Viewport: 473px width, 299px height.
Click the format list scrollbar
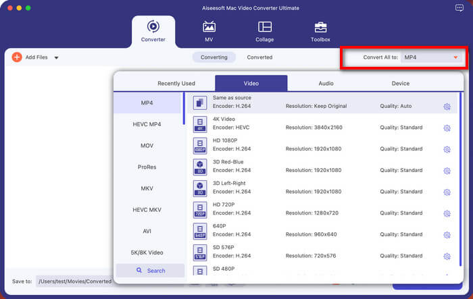pos(184,109)
